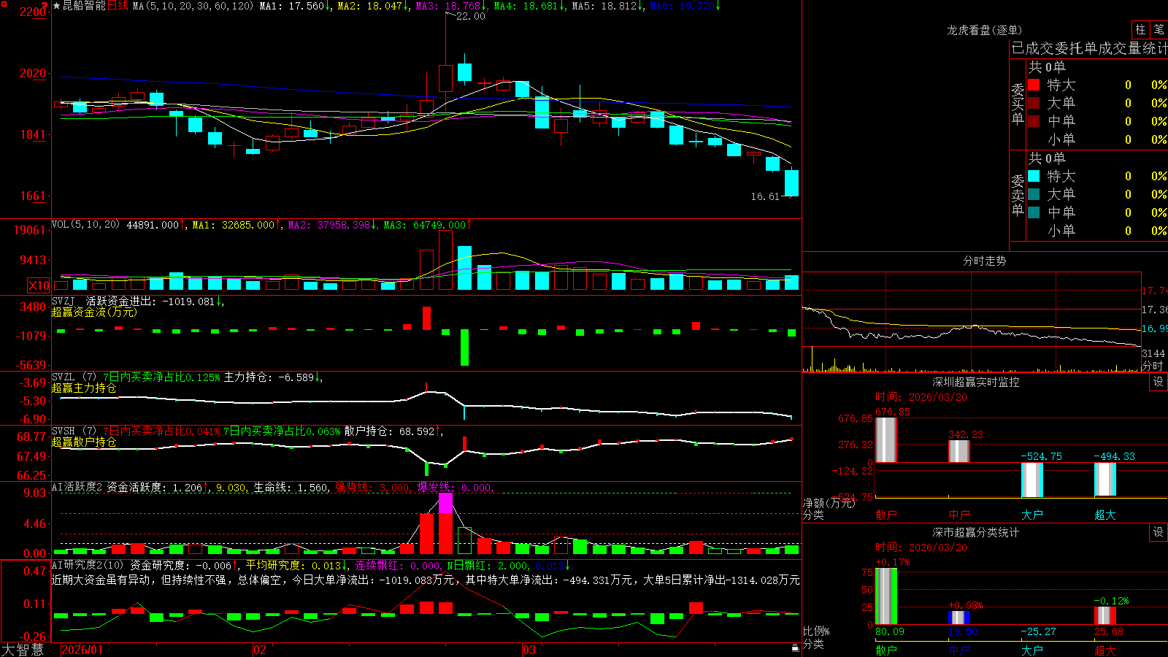The width and height of the screenshot is (1168, 657).
Task: Click the large green bar in SVZJ panel
Action: (464, 347)
